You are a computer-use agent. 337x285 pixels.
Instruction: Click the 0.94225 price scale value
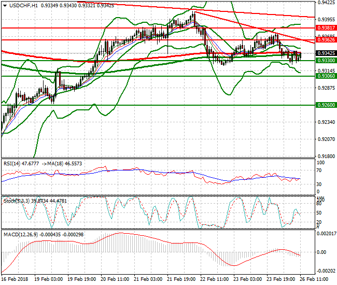(326, 3)
